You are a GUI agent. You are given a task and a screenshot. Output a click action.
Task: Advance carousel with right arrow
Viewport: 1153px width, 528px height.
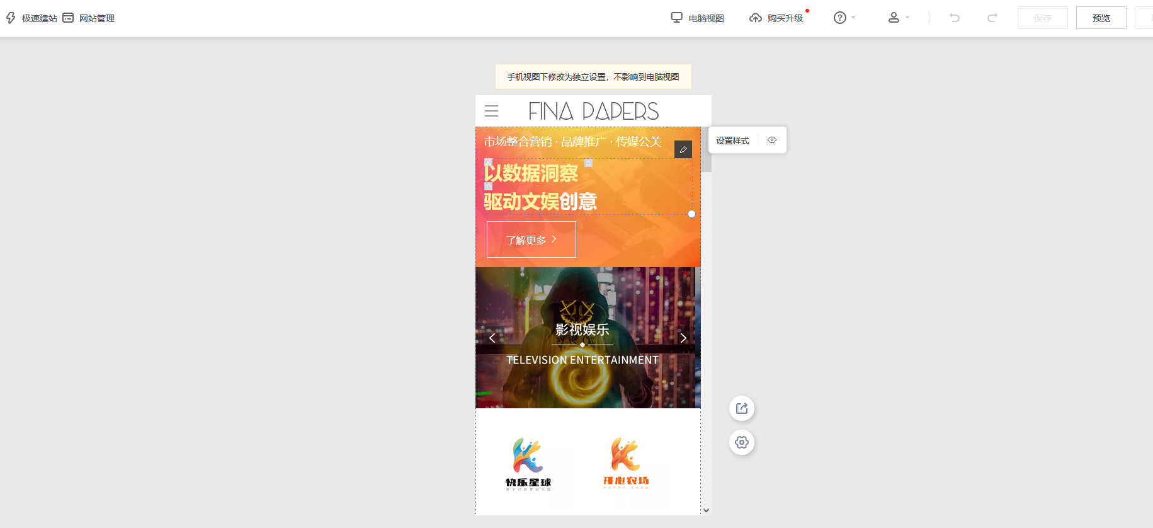(683, 338)
